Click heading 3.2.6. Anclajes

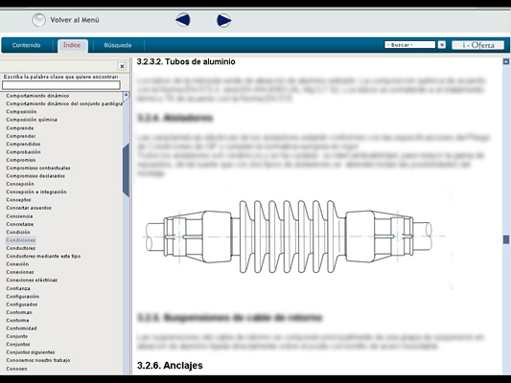pos(170,366)
